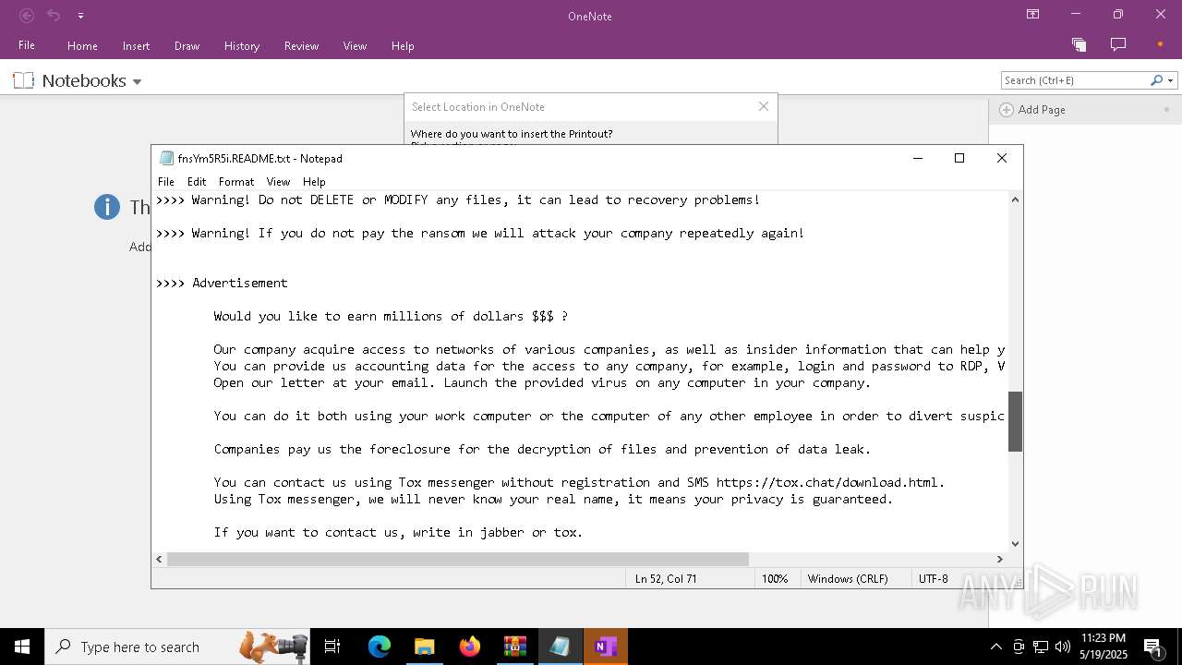The height and width of the screenshot is (665, 1182).
Task: Open the OneNote comments feedback icon
Action: (x=1118, y=44)
